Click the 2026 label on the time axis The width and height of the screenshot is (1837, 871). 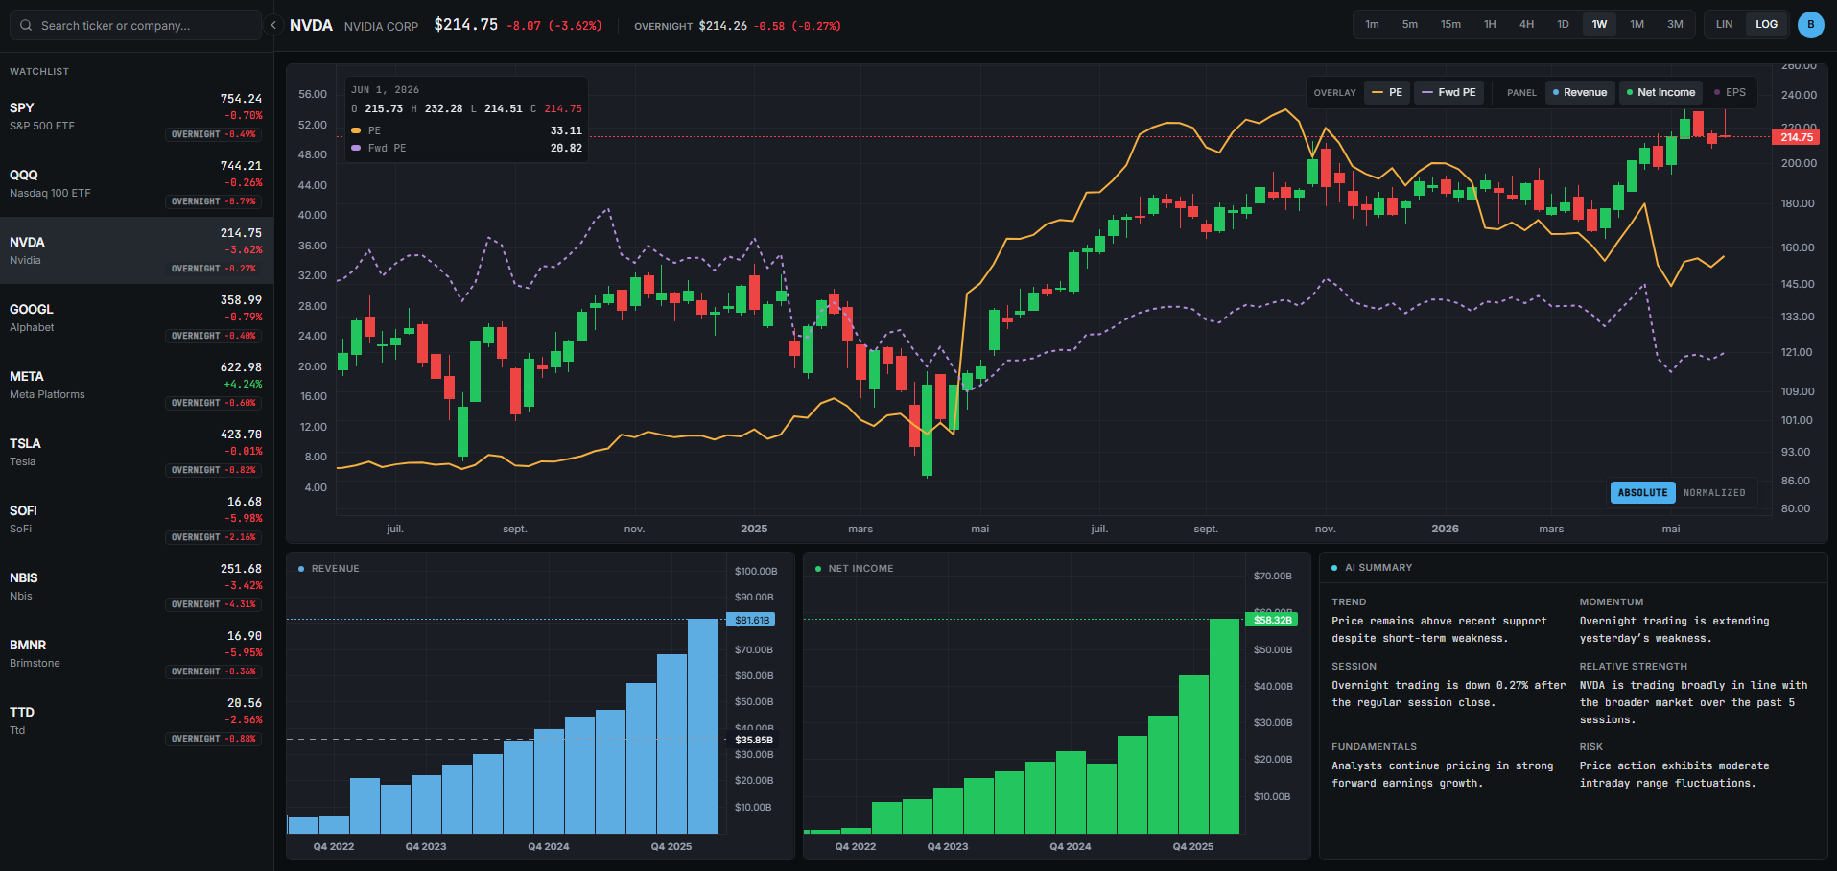tap(1445, 529)
